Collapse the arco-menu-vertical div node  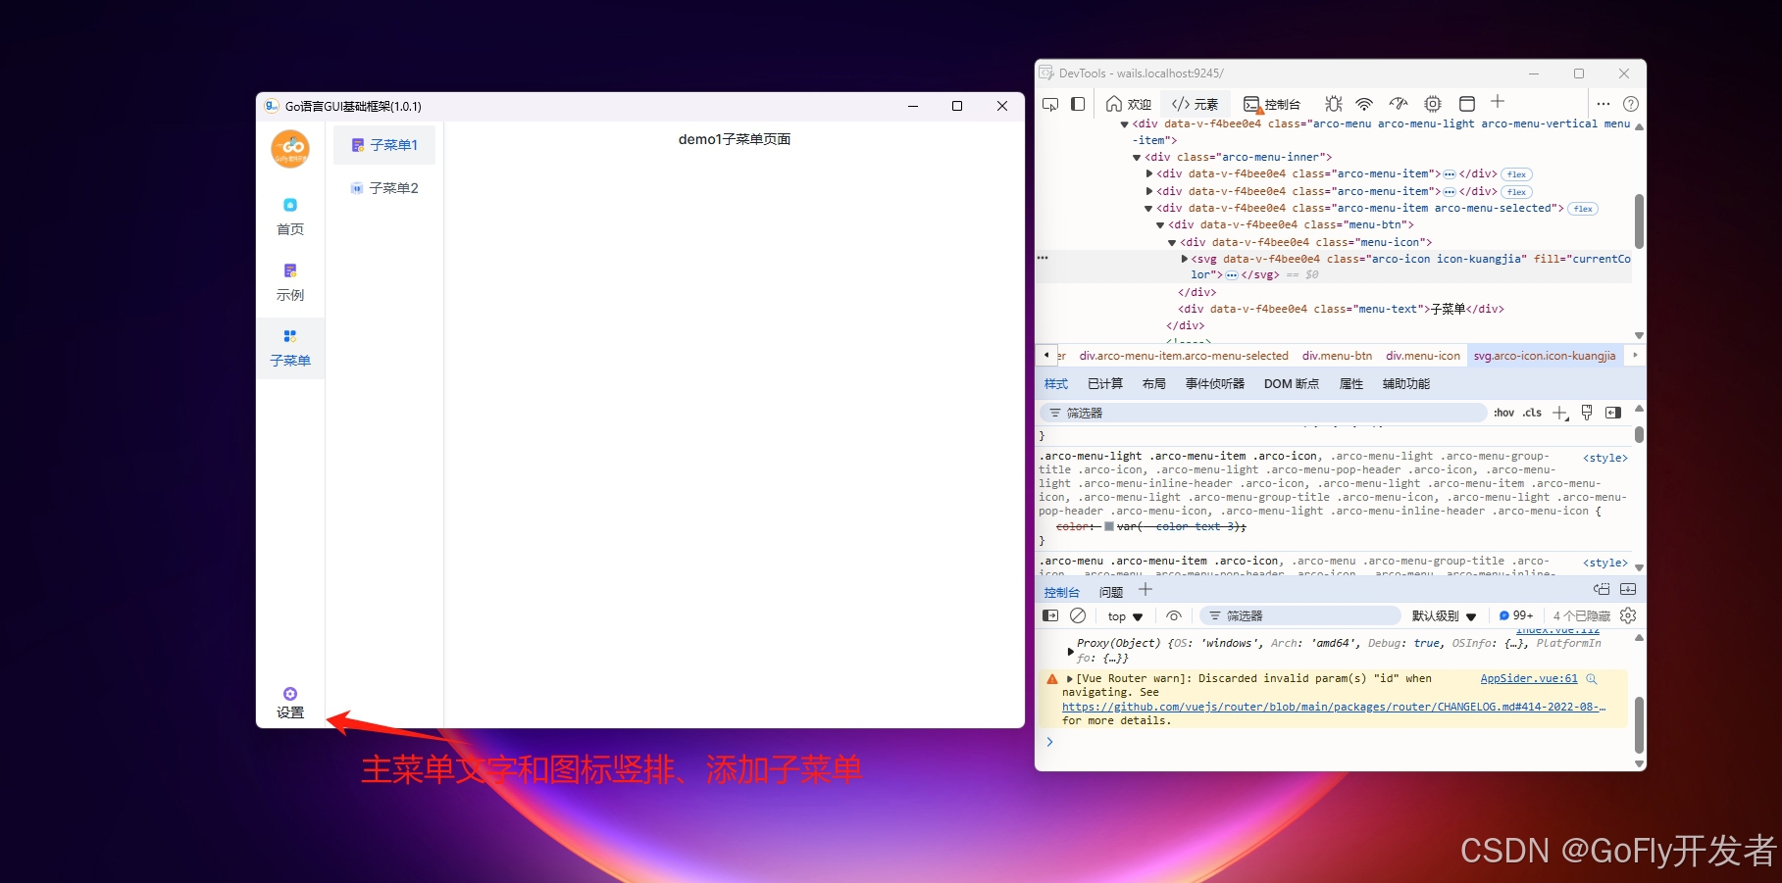click(x=1125, y=124)
